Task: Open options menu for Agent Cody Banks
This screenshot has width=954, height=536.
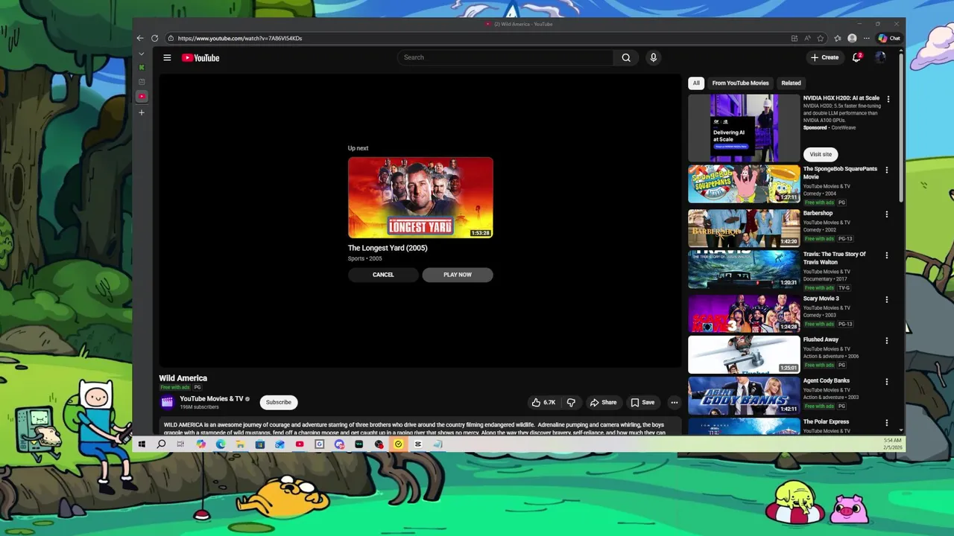Action: [x=887, y=381]
